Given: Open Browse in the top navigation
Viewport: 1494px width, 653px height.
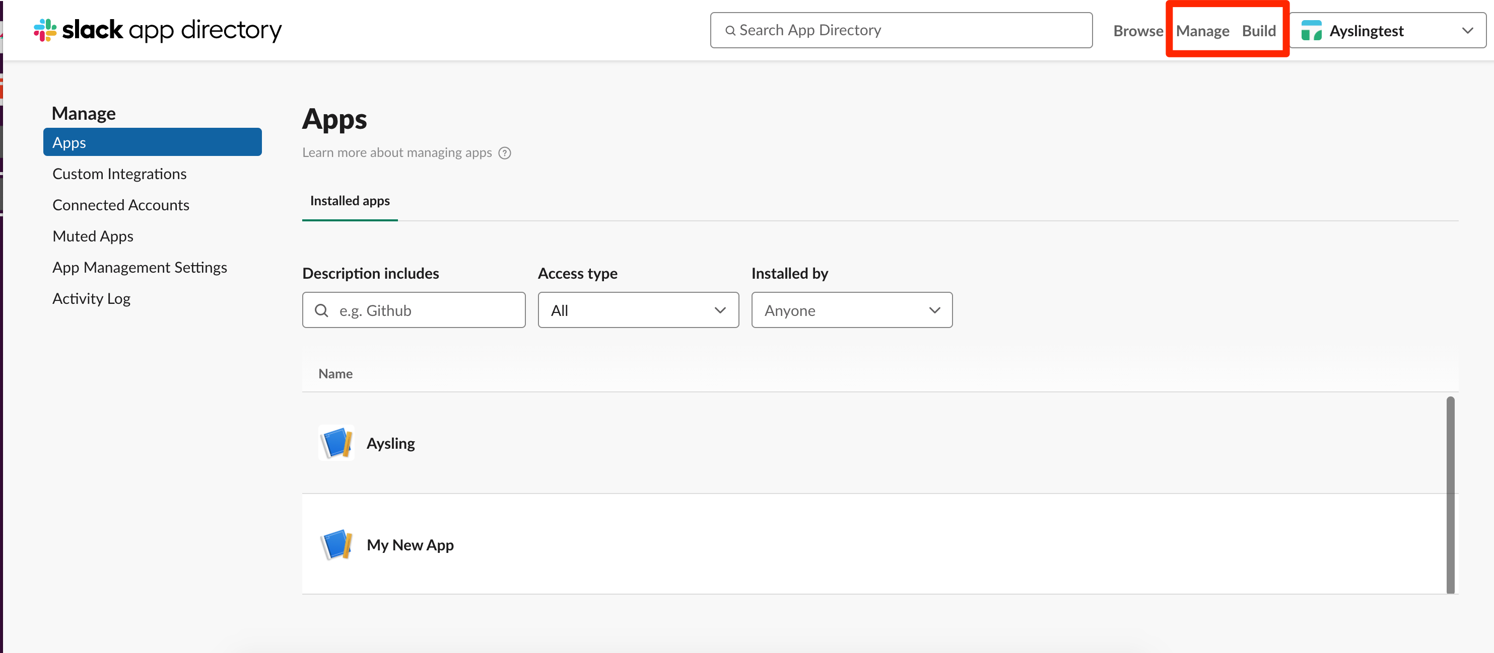Looking at the screenshot, I should click(x=1137, y=31).
